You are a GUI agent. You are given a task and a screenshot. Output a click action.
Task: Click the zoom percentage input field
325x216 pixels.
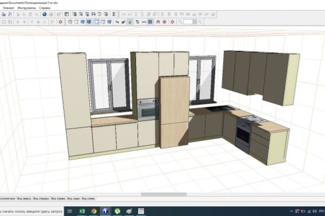pos(188,22)
